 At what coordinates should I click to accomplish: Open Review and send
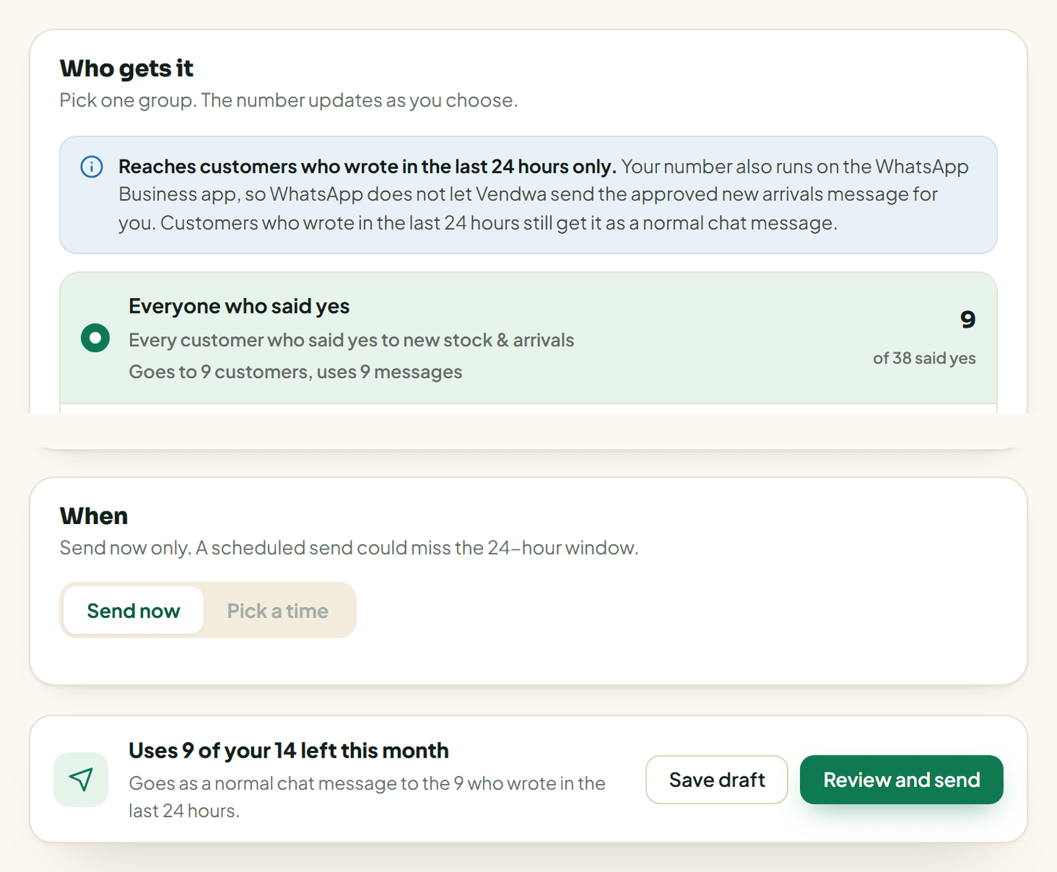tap(901, 780)
